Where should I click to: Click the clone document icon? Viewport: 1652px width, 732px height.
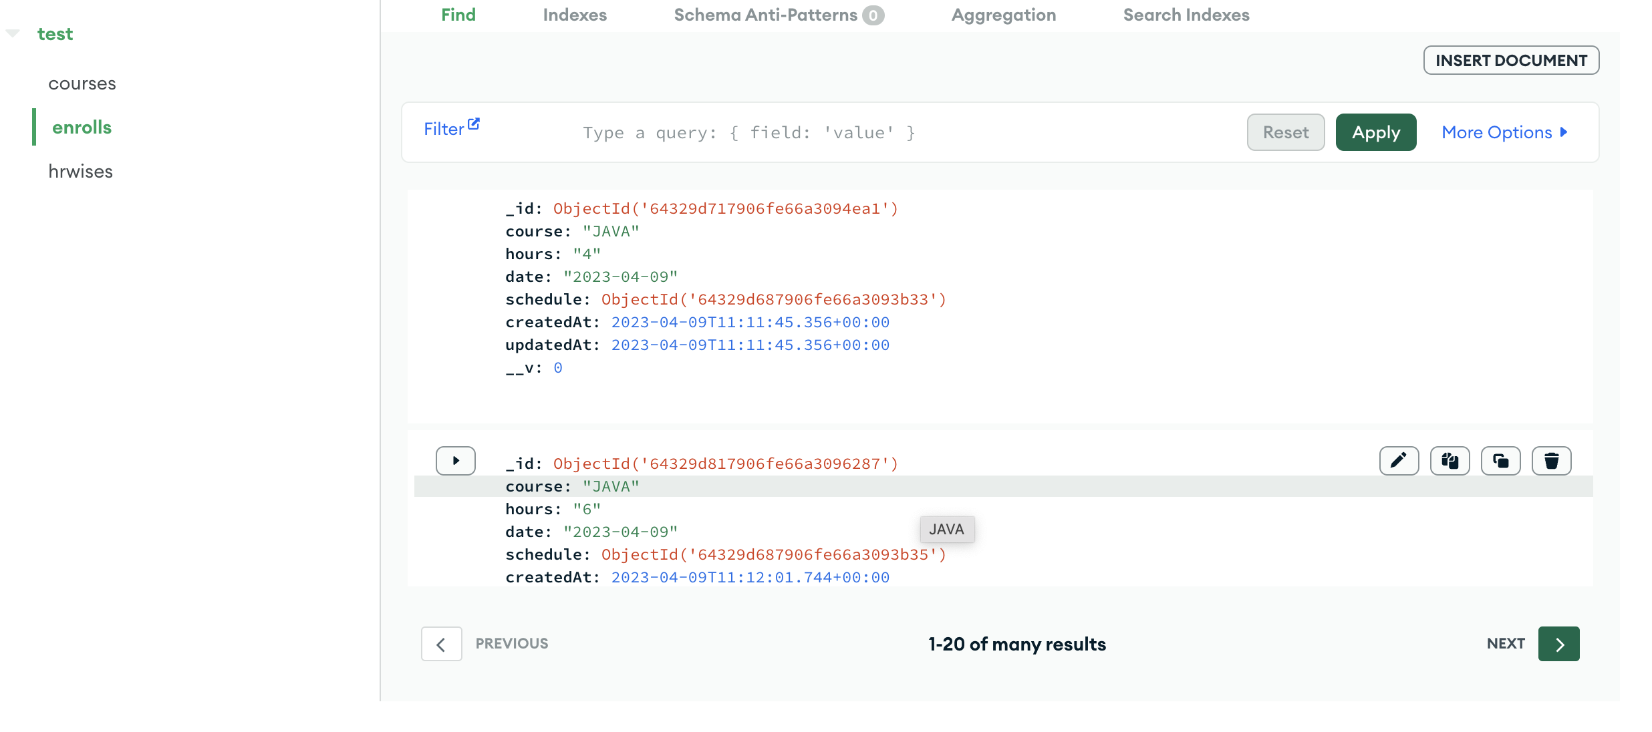coord(1501,460)
